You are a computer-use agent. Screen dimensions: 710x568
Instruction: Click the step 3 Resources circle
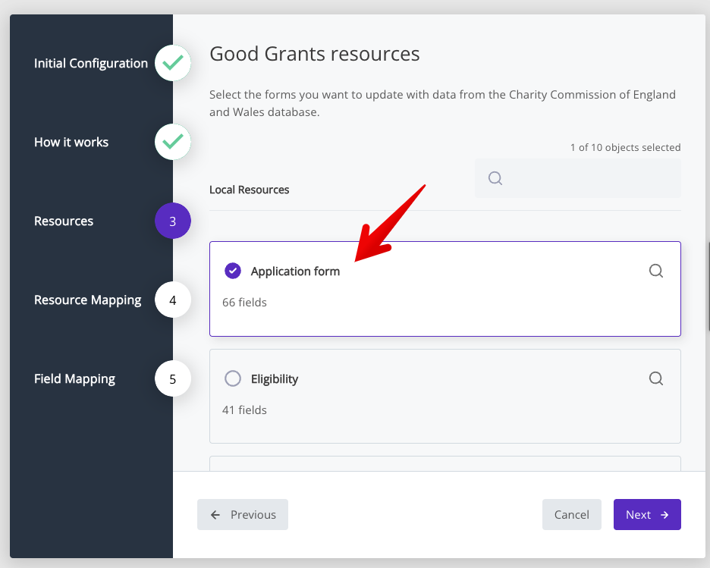[x=173, y=221]
